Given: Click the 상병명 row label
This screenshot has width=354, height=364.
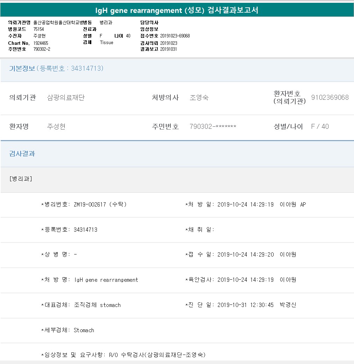Looking at the screenshot, I should coord(56,255).
